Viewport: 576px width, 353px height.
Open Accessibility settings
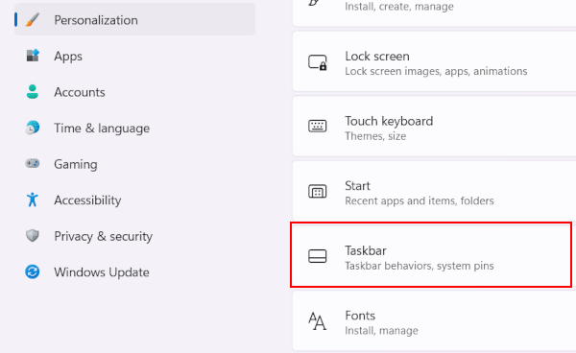click(x=134, y=200)
